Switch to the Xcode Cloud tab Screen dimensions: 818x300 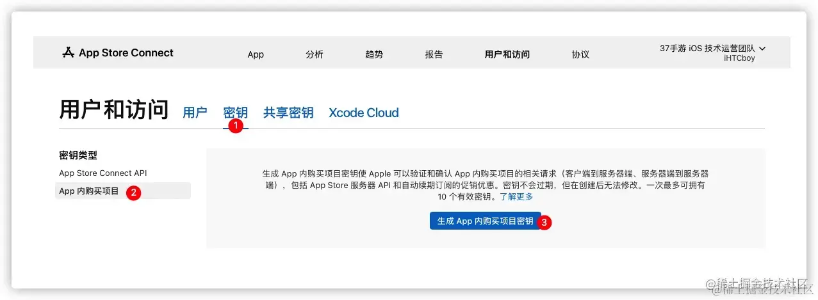[364, 113]
